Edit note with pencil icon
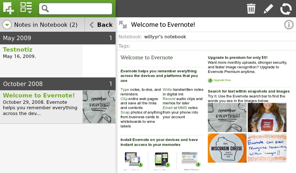 coord(268,9)
